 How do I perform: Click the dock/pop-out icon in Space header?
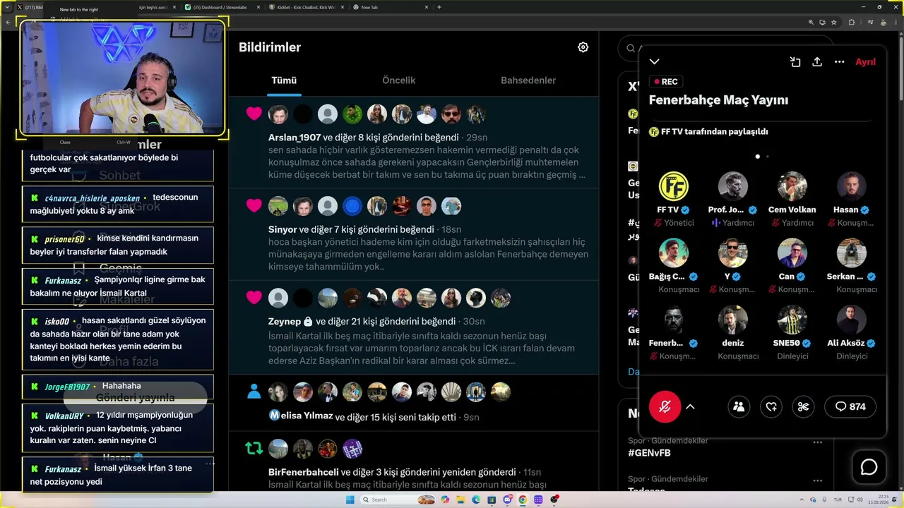pyautogui.click(x=795, y=62)
